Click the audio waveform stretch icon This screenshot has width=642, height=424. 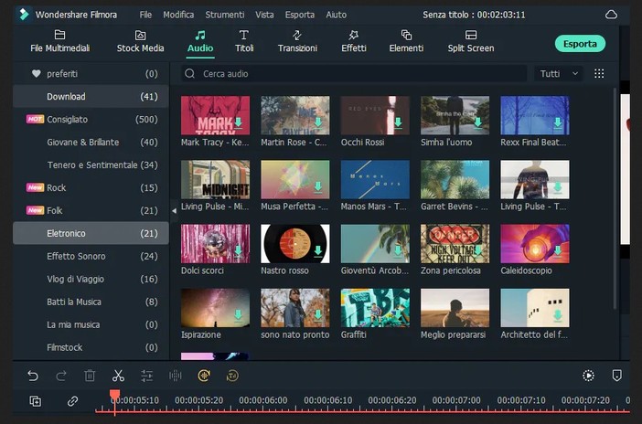click(x=176, y=376)
